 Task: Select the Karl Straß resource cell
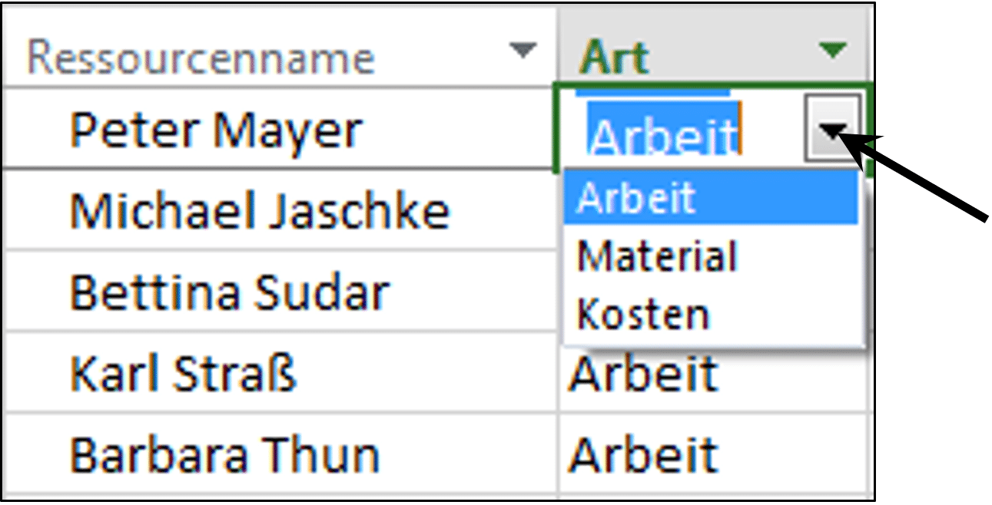[280, 372]
